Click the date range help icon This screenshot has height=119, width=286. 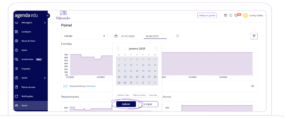[177, 36]
